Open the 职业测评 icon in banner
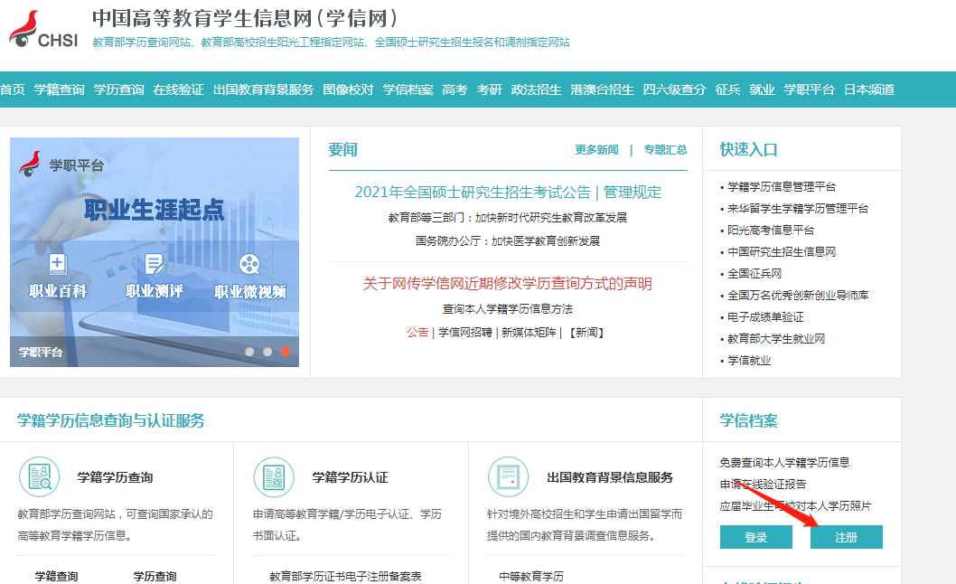 [155, 264]
